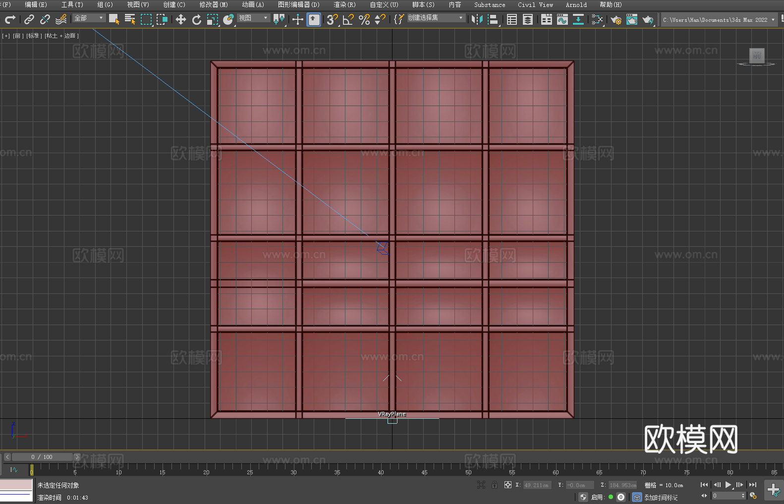
Task: Activate the Select and Move tool
Action: [181, 19]
